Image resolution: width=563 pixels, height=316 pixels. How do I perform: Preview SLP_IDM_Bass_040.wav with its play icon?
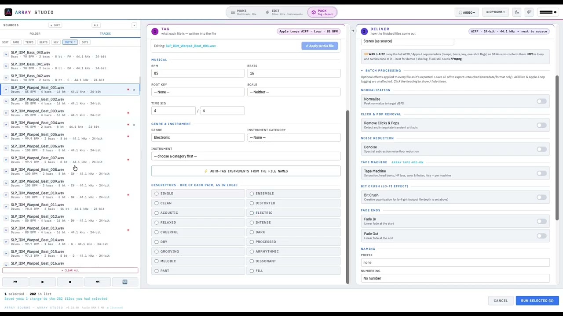click(x=6, y=54)
